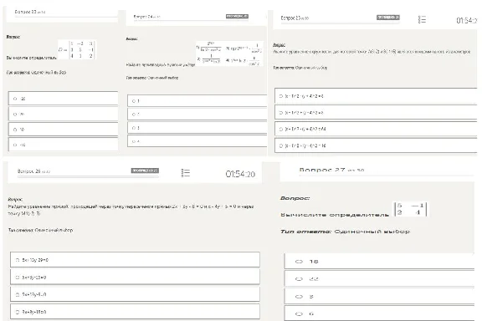Click the timer in the Вопрос 25 header

pos(466,21)
